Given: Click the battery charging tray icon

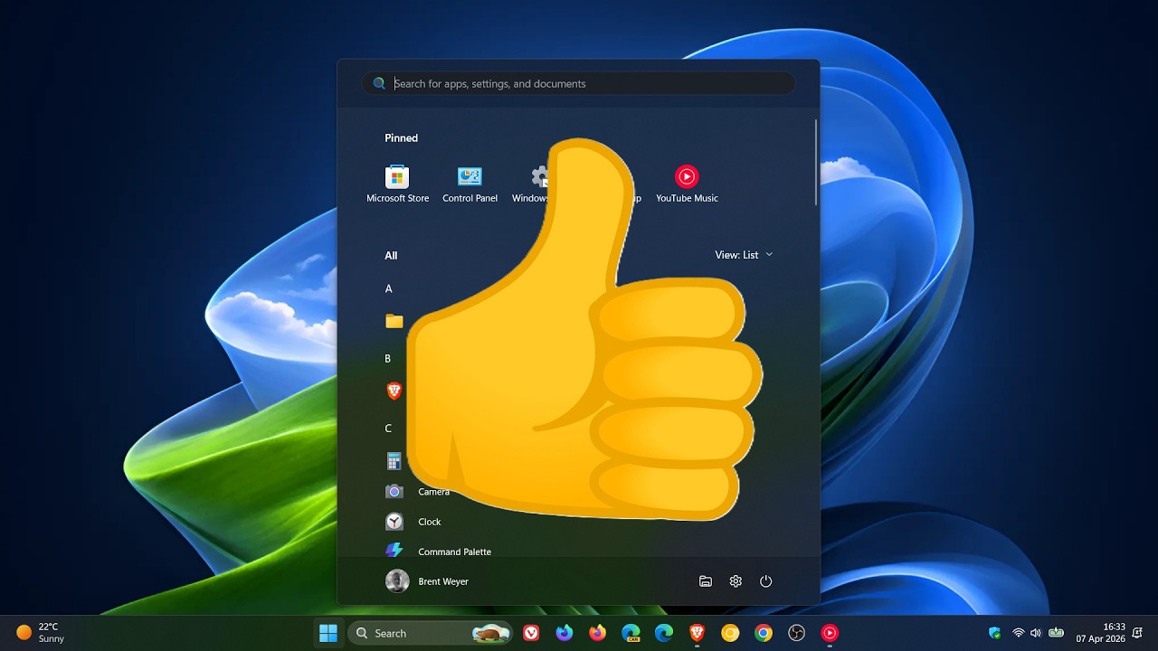Looking at the screenshot, I should (1055, 633).
